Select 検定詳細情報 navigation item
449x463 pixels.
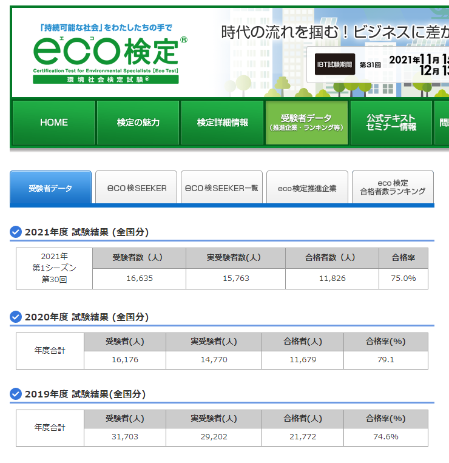[223, 123]
